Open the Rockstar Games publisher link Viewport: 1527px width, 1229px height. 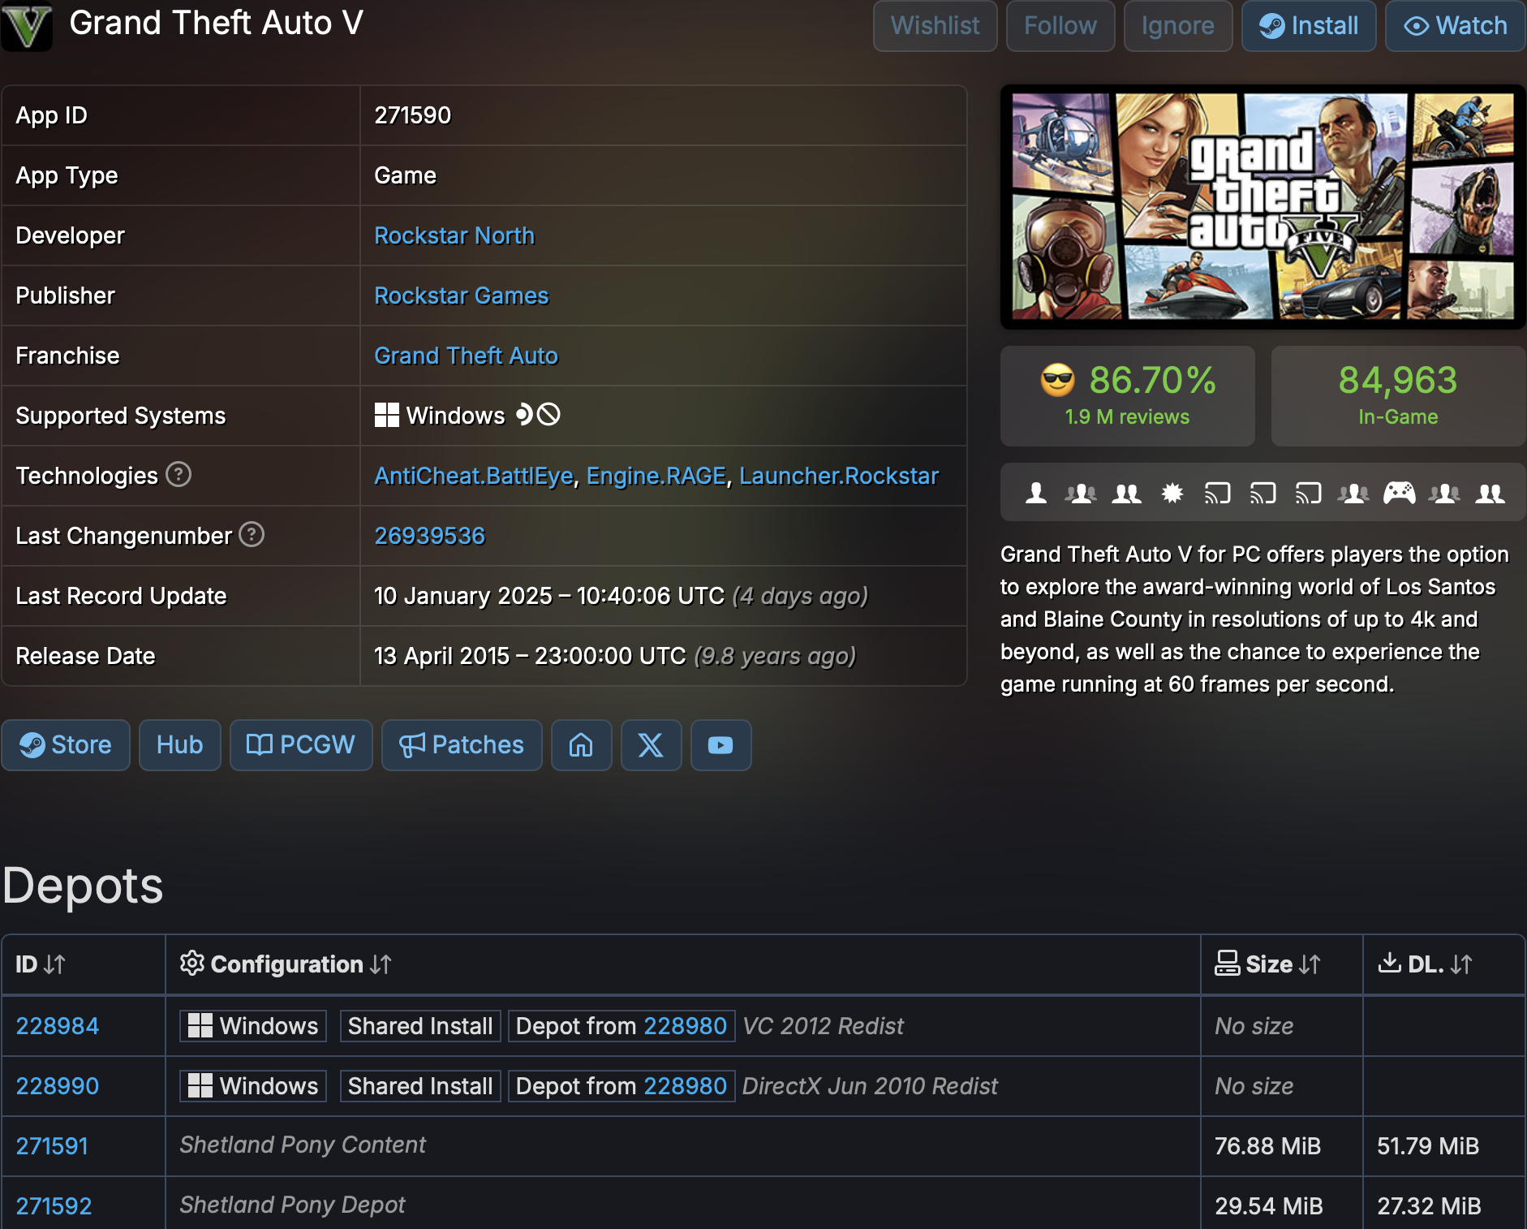462,295
